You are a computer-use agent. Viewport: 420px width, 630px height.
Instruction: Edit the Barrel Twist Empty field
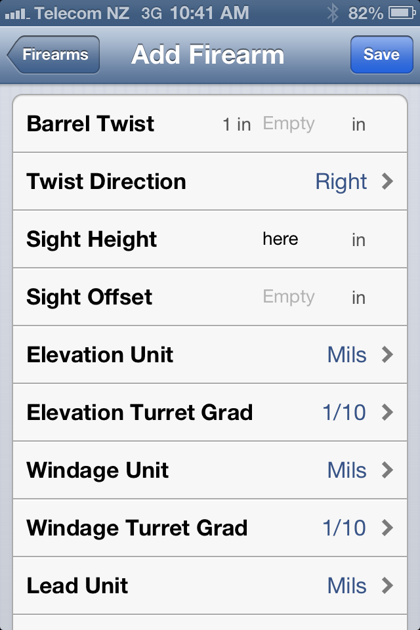point(289,124)
